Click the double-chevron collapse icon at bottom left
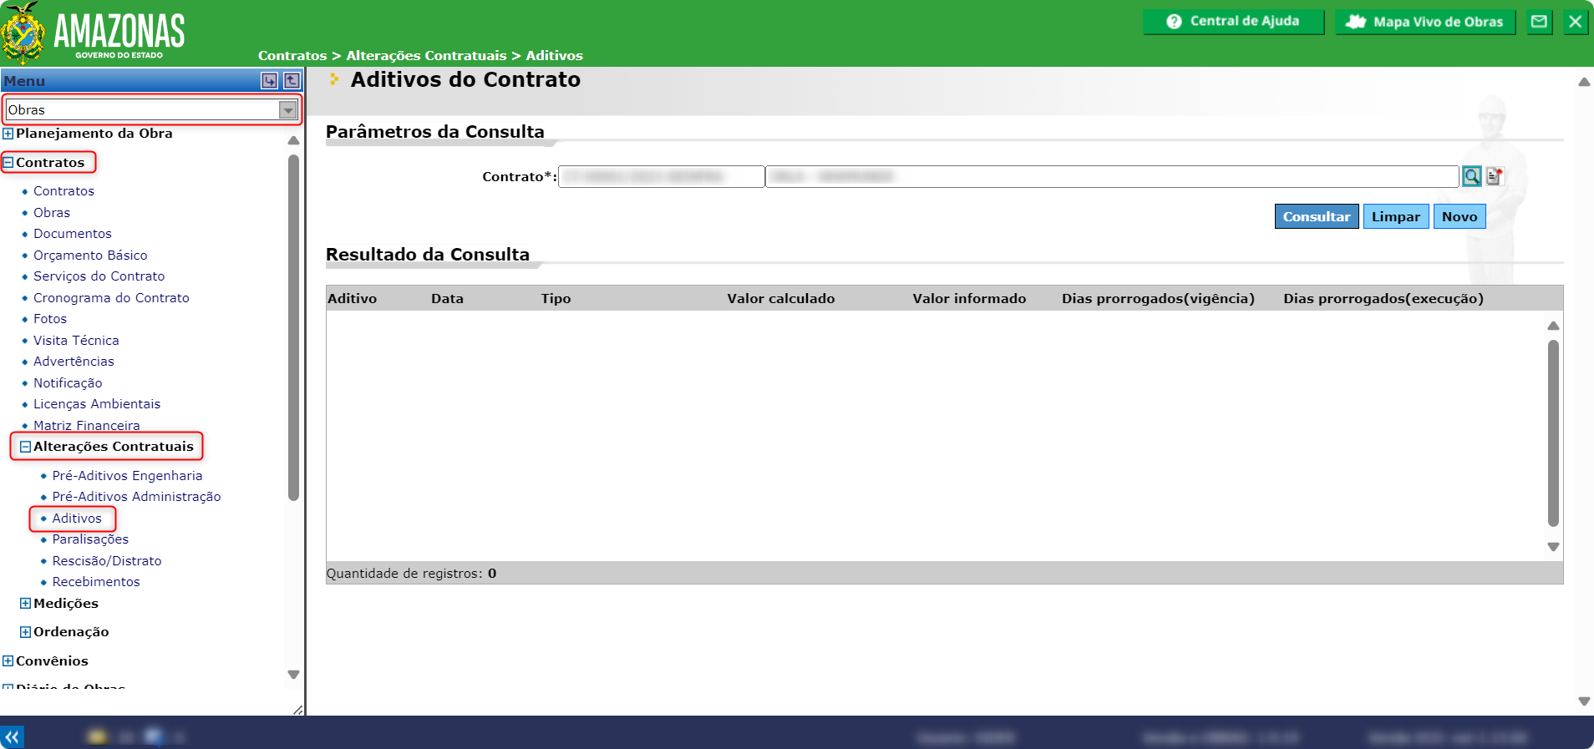Screen dimensions: 1594x749 [12, 737]
